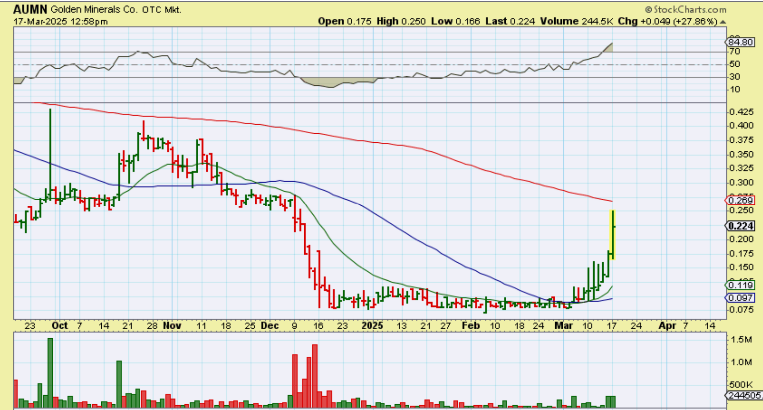Select the Dec label on date axis
The image size is (763, 410).
point(270,326)
